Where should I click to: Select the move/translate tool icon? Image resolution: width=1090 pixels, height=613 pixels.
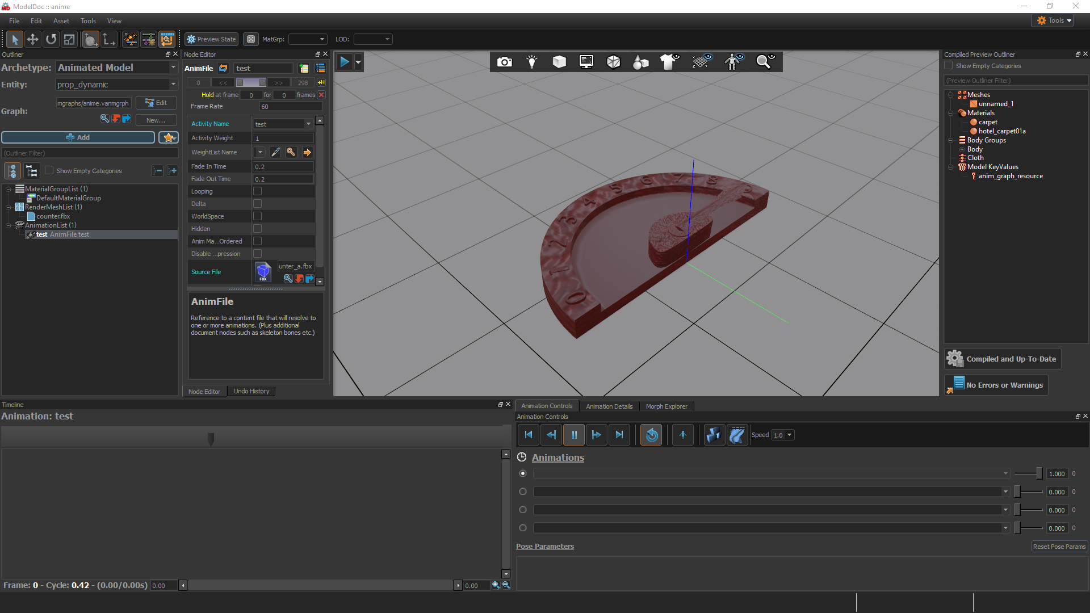32,39
